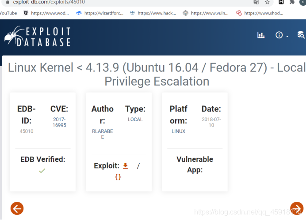
Task: Open the www.hack... bookmark
Action: tap(153, 13)
